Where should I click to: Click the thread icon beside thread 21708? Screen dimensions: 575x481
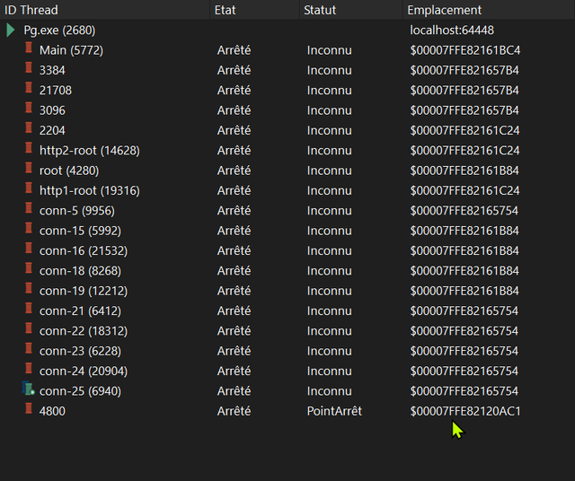(29, 88)
